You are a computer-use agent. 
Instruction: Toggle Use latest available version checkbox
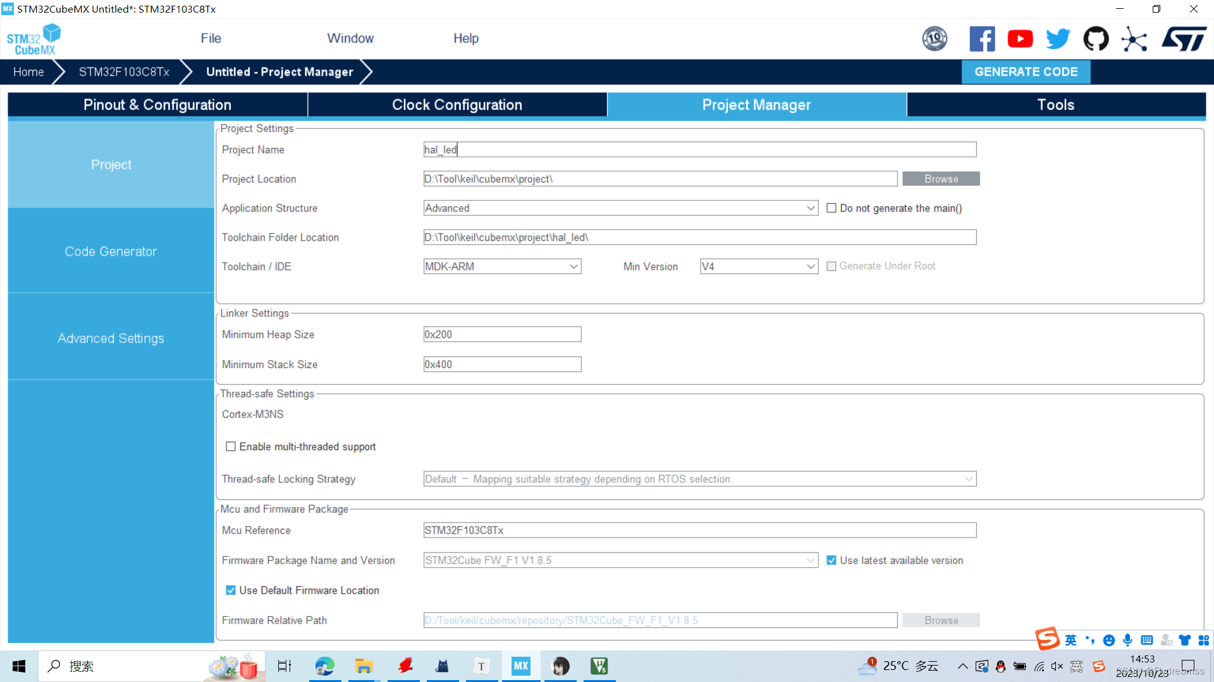pyautogui.click(x=831, y=560)
